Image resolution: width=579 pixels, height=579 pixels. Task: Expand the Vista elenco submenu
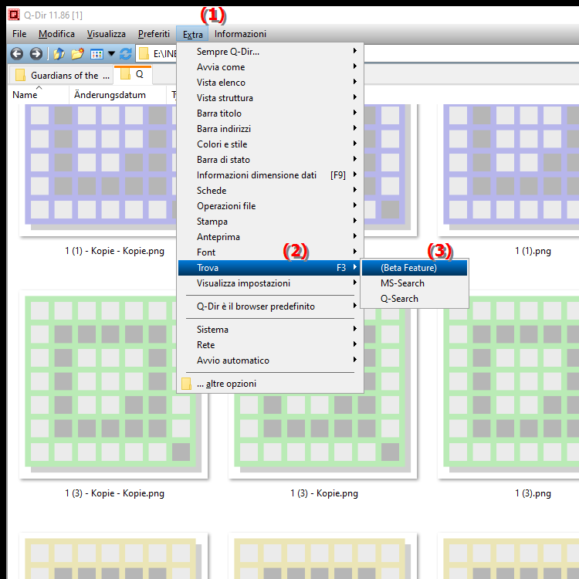tap(270, 83)
